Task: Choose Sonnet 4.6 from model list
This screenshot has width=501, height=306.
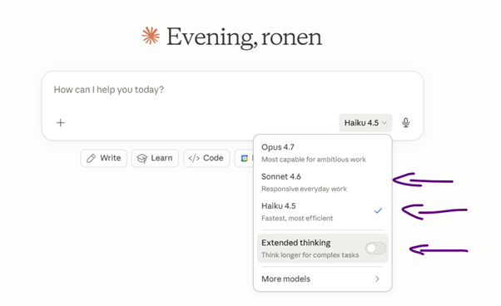Action: tap(322, 182)
